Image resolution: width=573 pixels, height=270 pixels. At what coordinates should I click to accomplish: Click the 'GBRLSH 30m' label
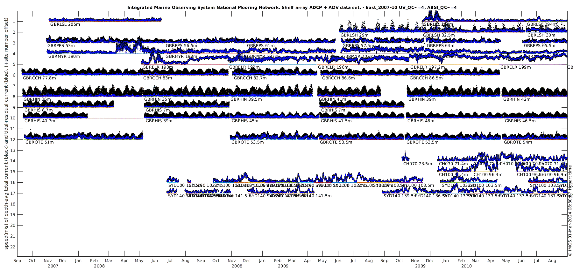point(541,35)
